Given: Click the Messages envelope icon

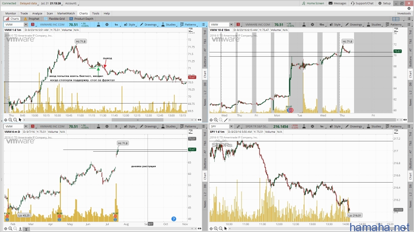Looking at the screenshot, I should 330,3.
